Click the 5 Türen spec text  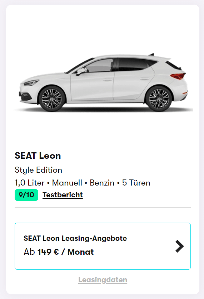point(136,183)
